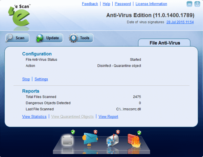Minimize the eScan window

tap(189, 4)
